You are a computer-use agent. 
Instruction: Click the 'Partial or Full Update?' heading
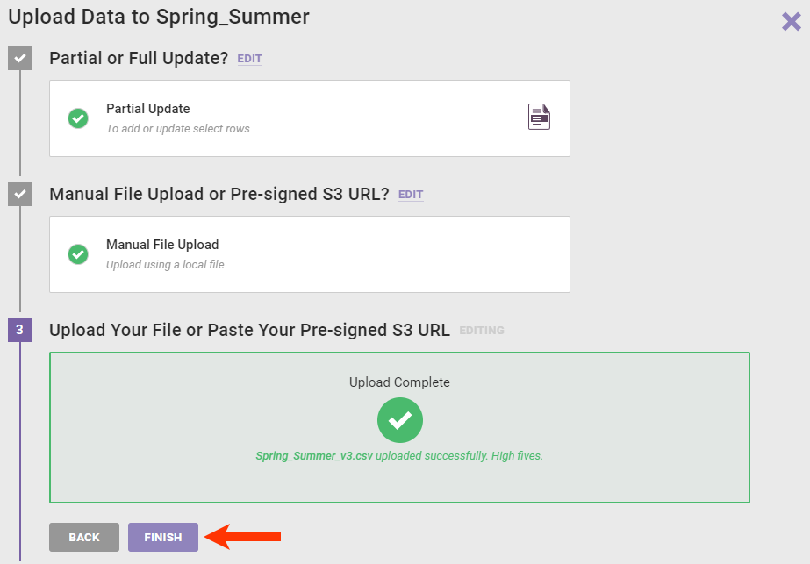pos(139,59)
